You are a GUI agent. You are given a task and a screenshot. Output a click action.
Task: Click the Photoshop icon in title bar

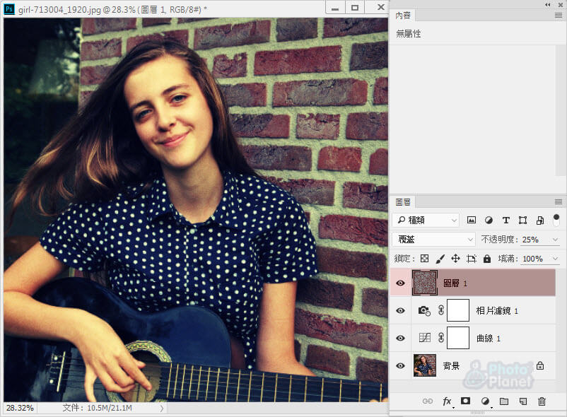[x=9, y=8]
